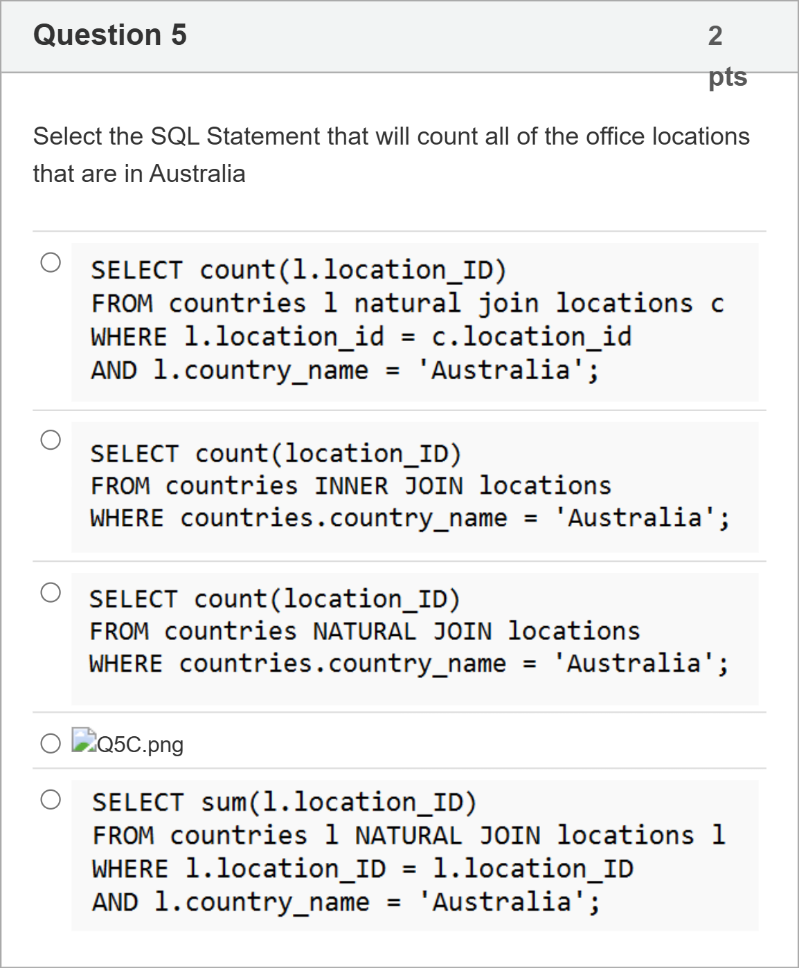799x968 pixels.
Task: Click the question prompt about office locations
Action: tap(391, 154)
